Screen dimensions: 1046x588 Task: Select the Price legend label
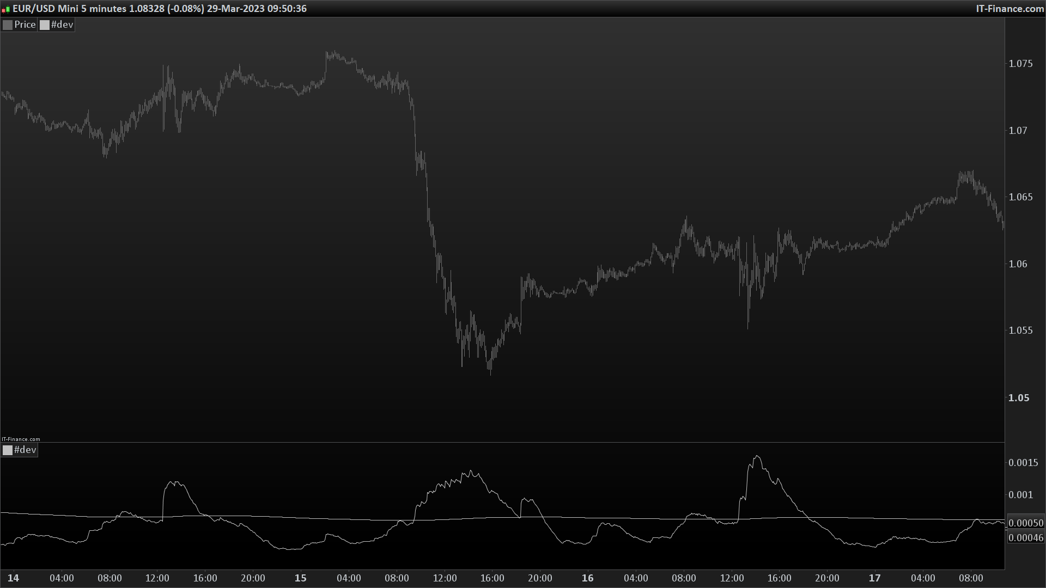click(x=25, y=24)
